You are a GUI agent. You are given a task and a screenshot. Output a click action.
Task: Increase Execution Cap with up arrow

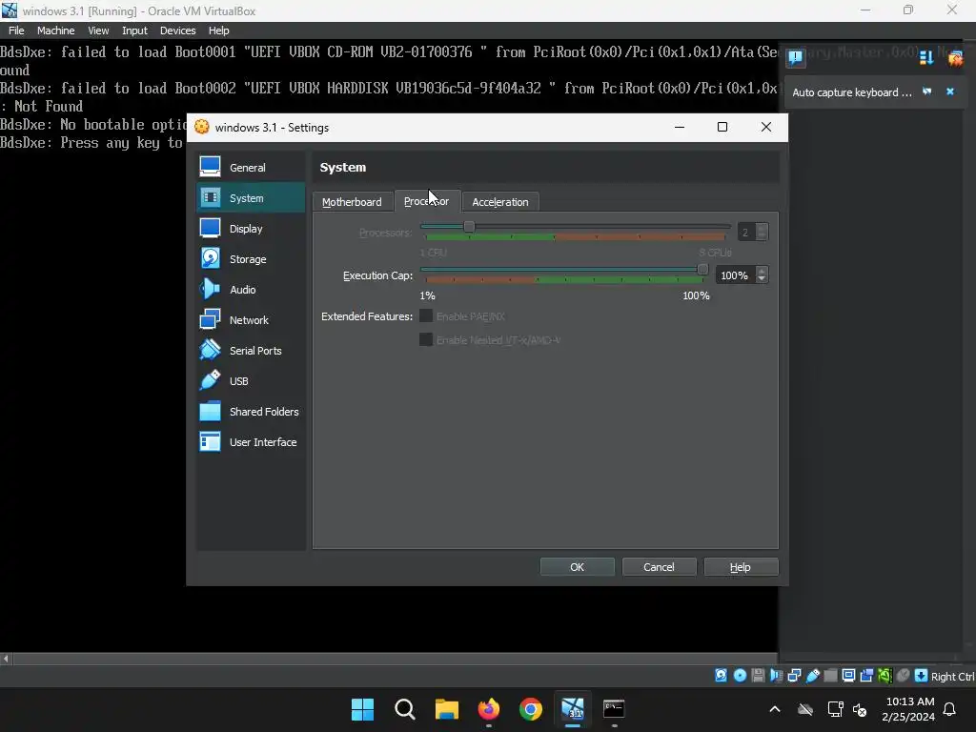[762, 271]
